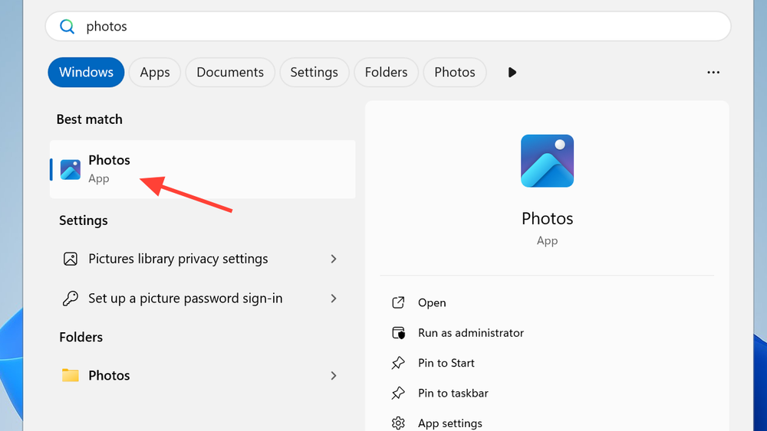Choose Run as administrator
Image resolution: width=767 pixels, height=431 pixels.
tap(470, 333)
